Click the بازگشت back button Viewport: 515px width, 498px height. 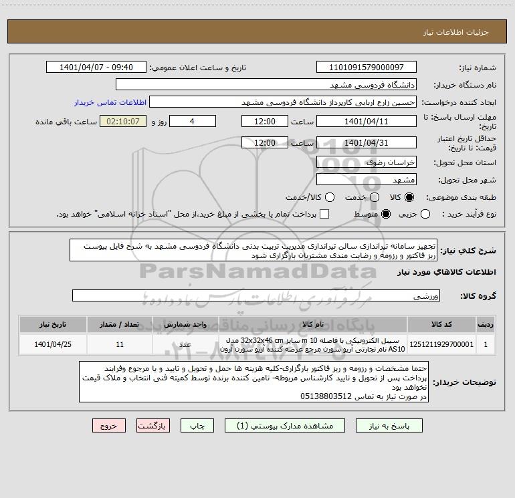click(x=153, y=426)
